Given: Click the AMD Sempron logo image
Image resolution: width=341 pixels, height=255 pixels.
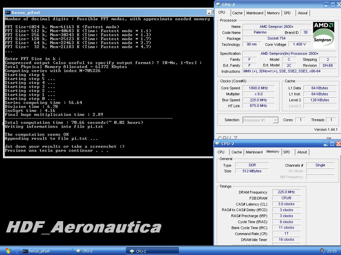Looking at the screenshot, I should (x=324, y=35).
